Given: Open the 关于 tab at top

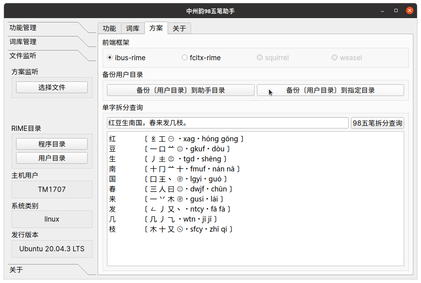Looking at the screenshot, I should point(179,29).
